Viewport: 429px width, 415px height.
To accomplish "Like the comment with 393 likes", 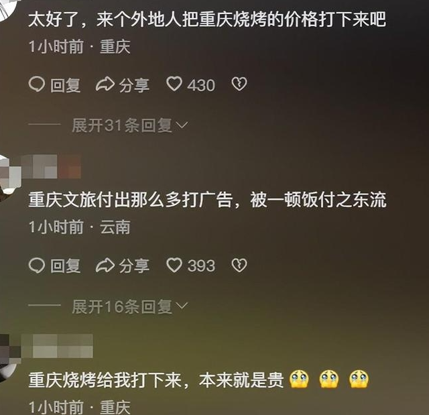I will pyautogui.click(x=174, y=265).
